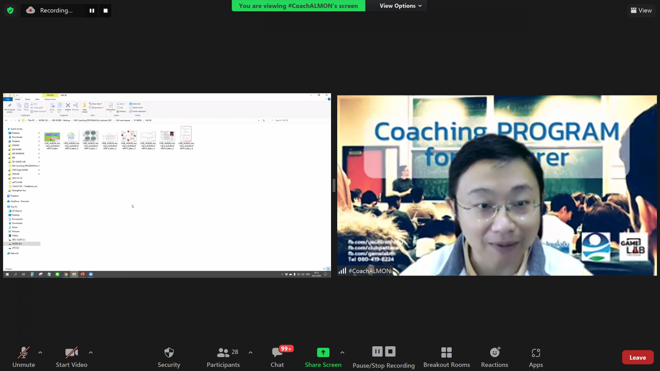Click the Windows Start button
Viewport: 660px width, 371px height.
tap(7, 274)
